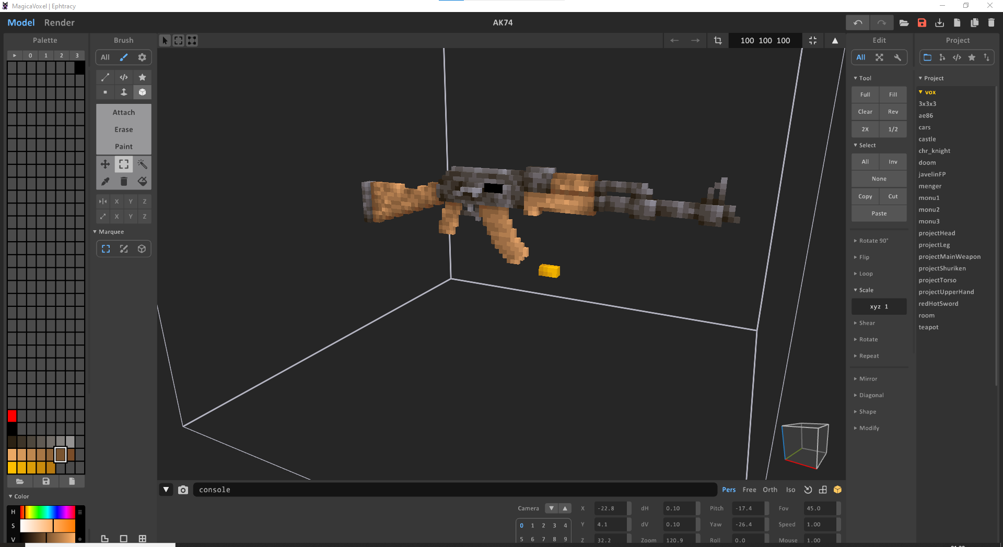Click the export download icon

pos(940,23)
